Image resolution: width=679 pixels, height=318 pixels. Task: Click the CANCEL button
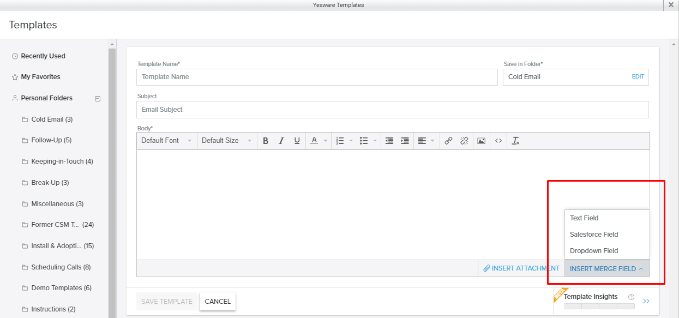218,302
